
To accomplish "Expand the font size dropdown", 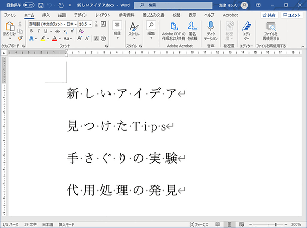I will click(90, 24).
